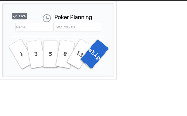Screen dimensions: 187x116
Task: Click the Name placeholder text box
Action: pos(34,27)
